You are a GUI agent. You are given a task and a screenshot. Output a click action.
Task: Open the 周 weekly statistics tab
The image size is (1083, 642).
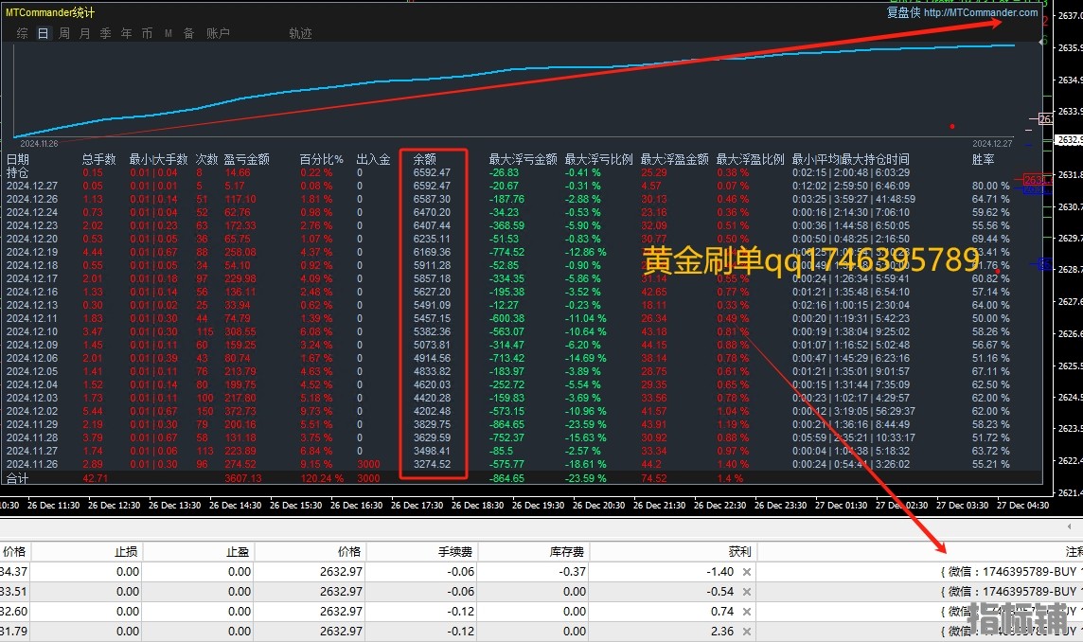[64, 33]
